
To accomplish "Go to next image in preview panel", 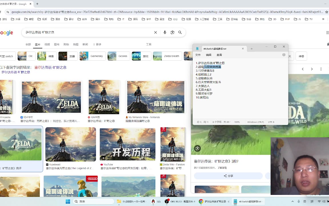I will (312, 69).
